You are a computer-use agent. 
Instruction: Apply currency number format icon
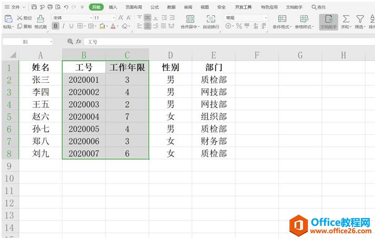tap(228, 26)
